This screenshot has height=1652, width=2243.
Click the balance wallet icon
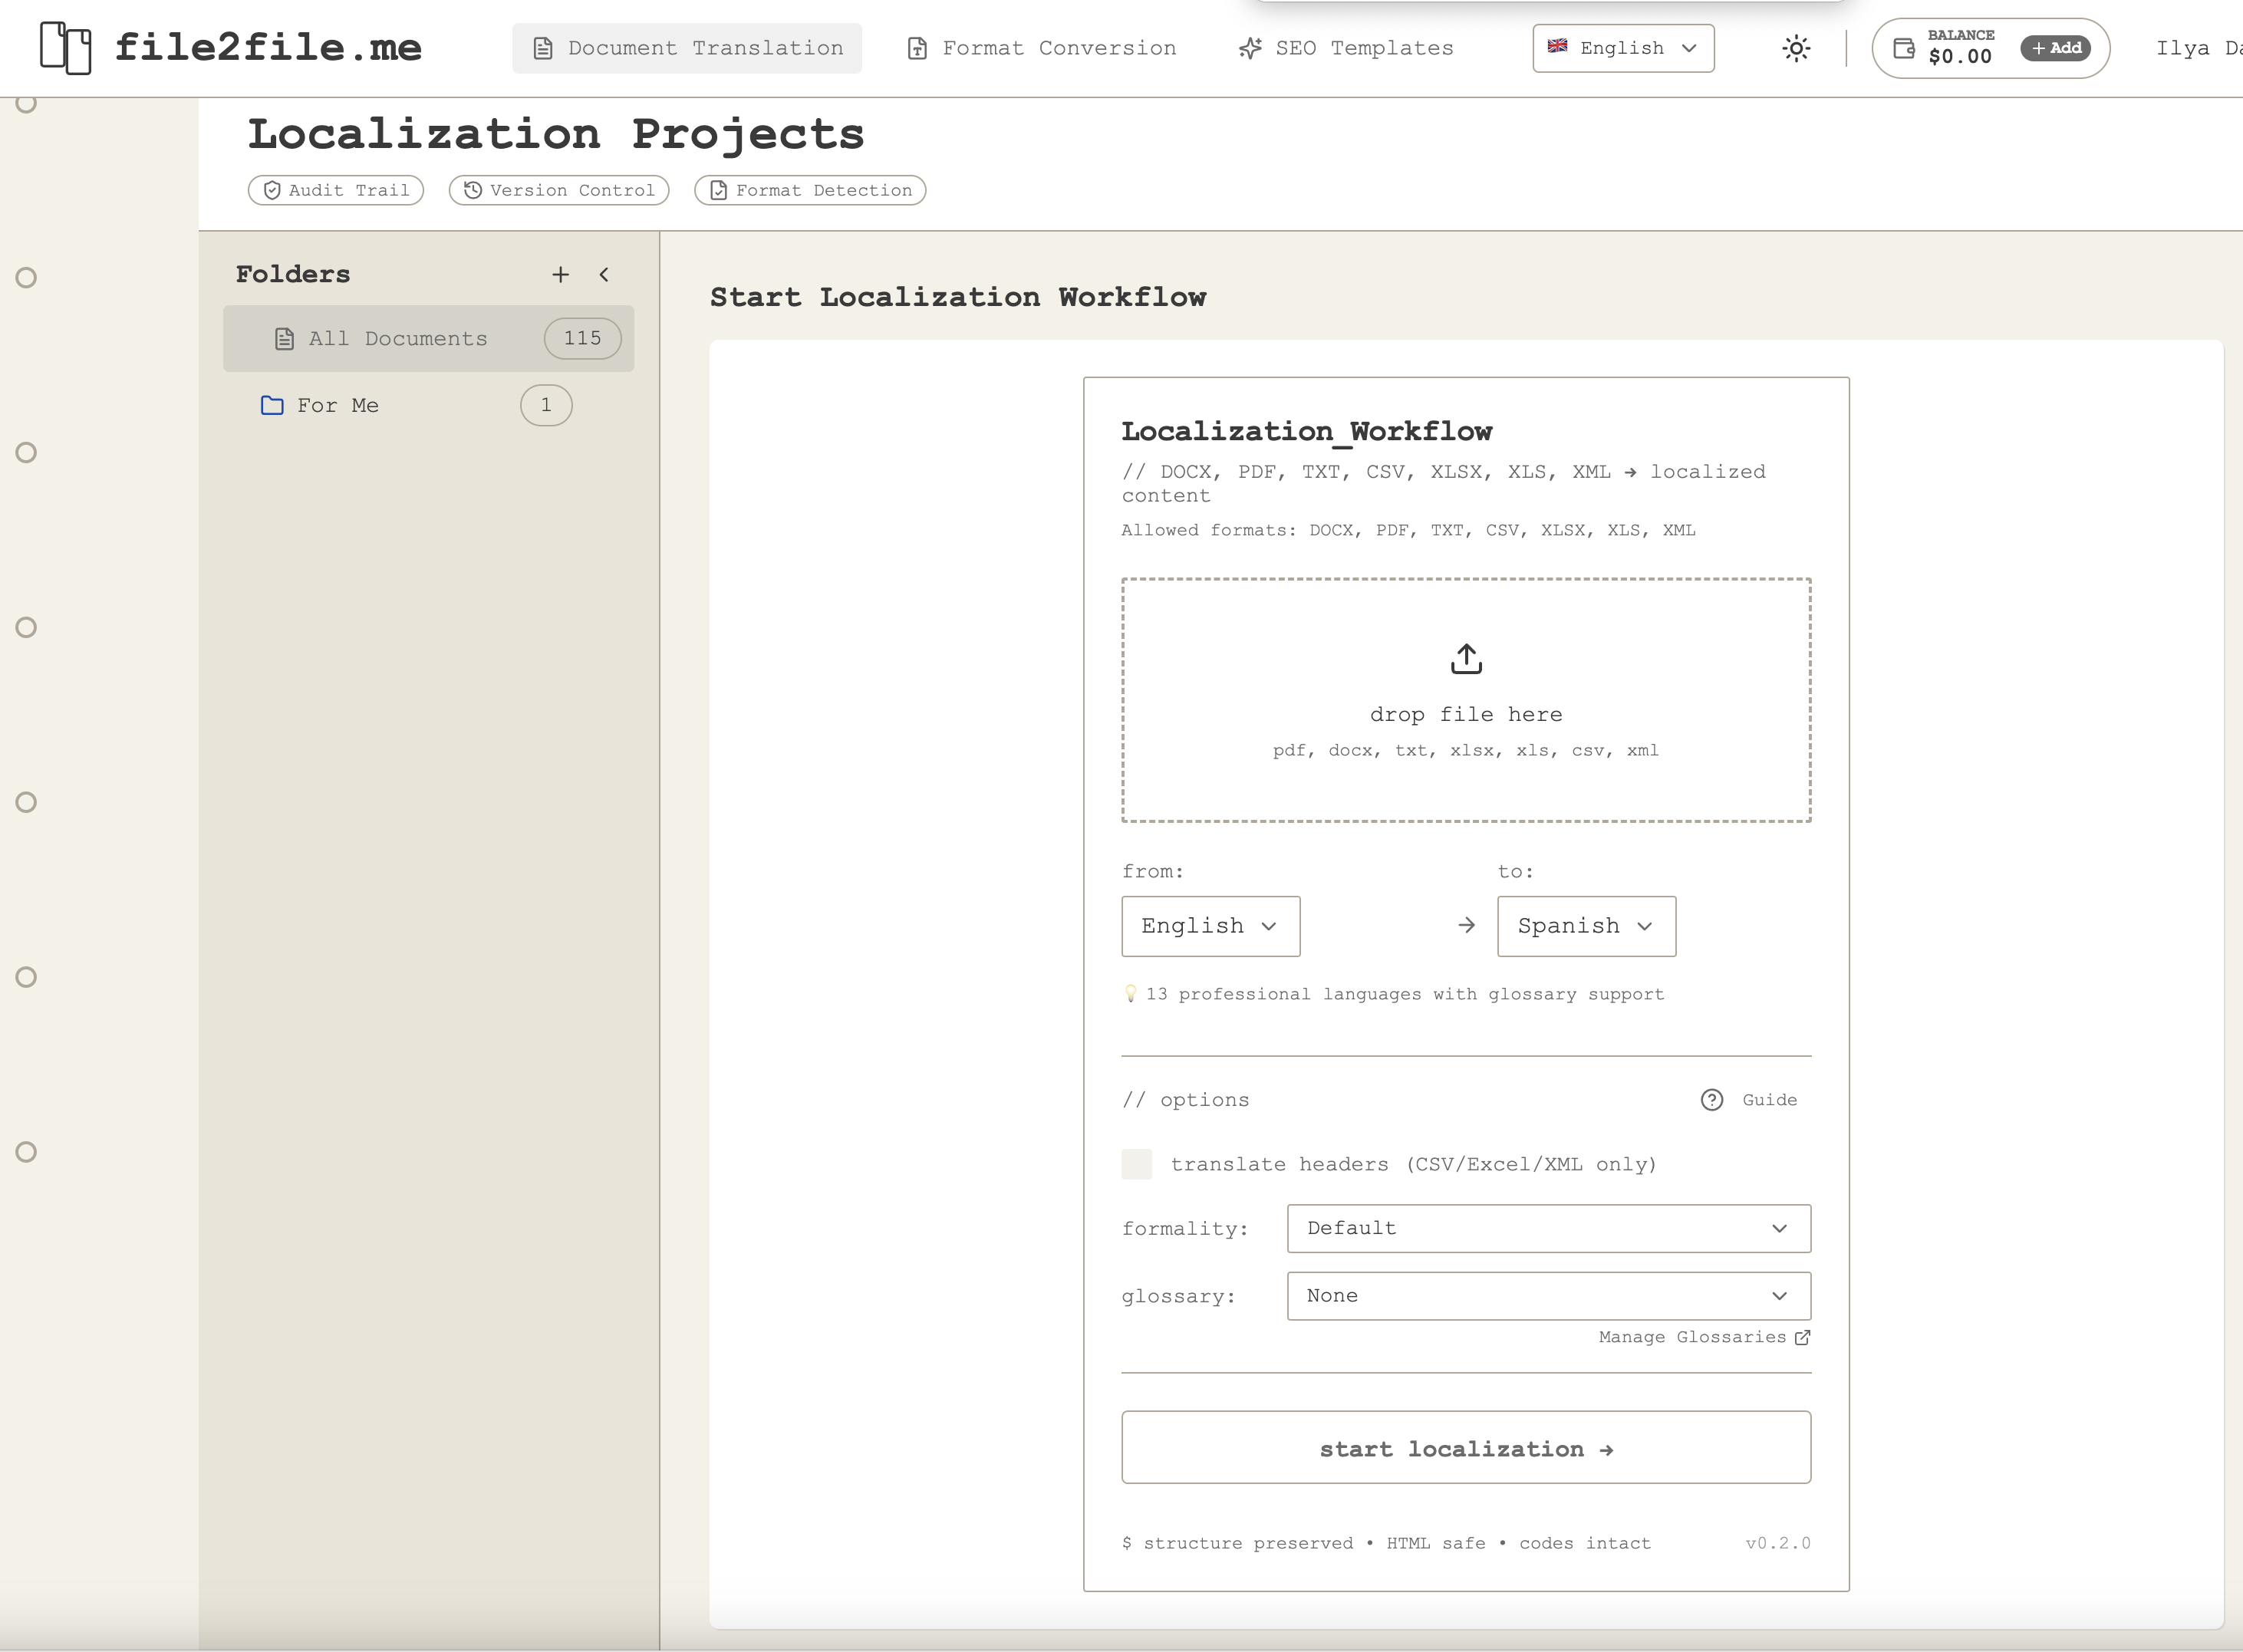[1903, 47]
